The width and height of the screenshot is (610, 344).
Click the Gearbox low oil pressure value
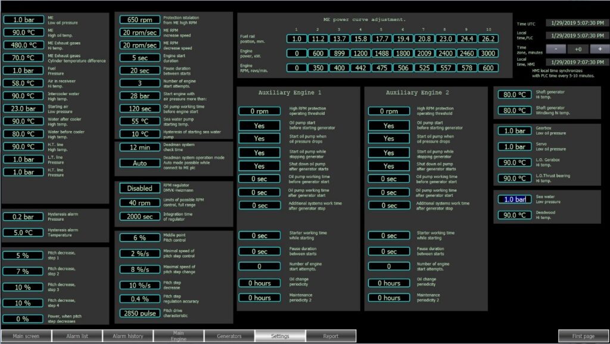(515, 131)
